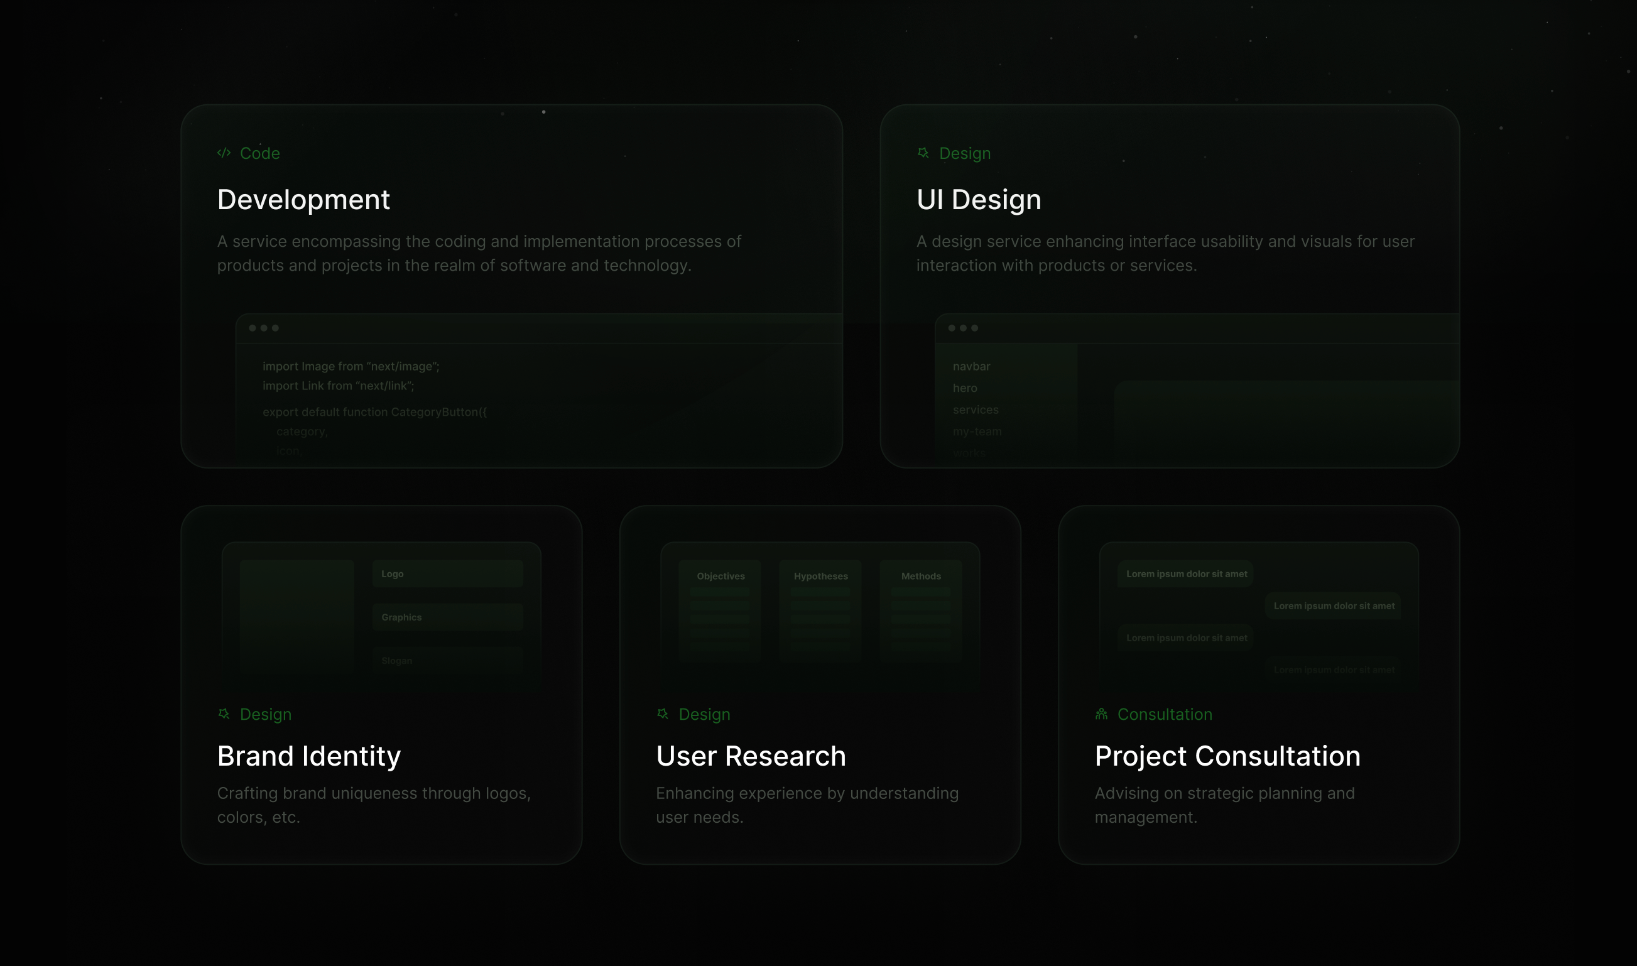This screenshot has height=966, width=1637.
Task: Select the Slogan field in Brand Identity mockup
Action: coord(447,660)
